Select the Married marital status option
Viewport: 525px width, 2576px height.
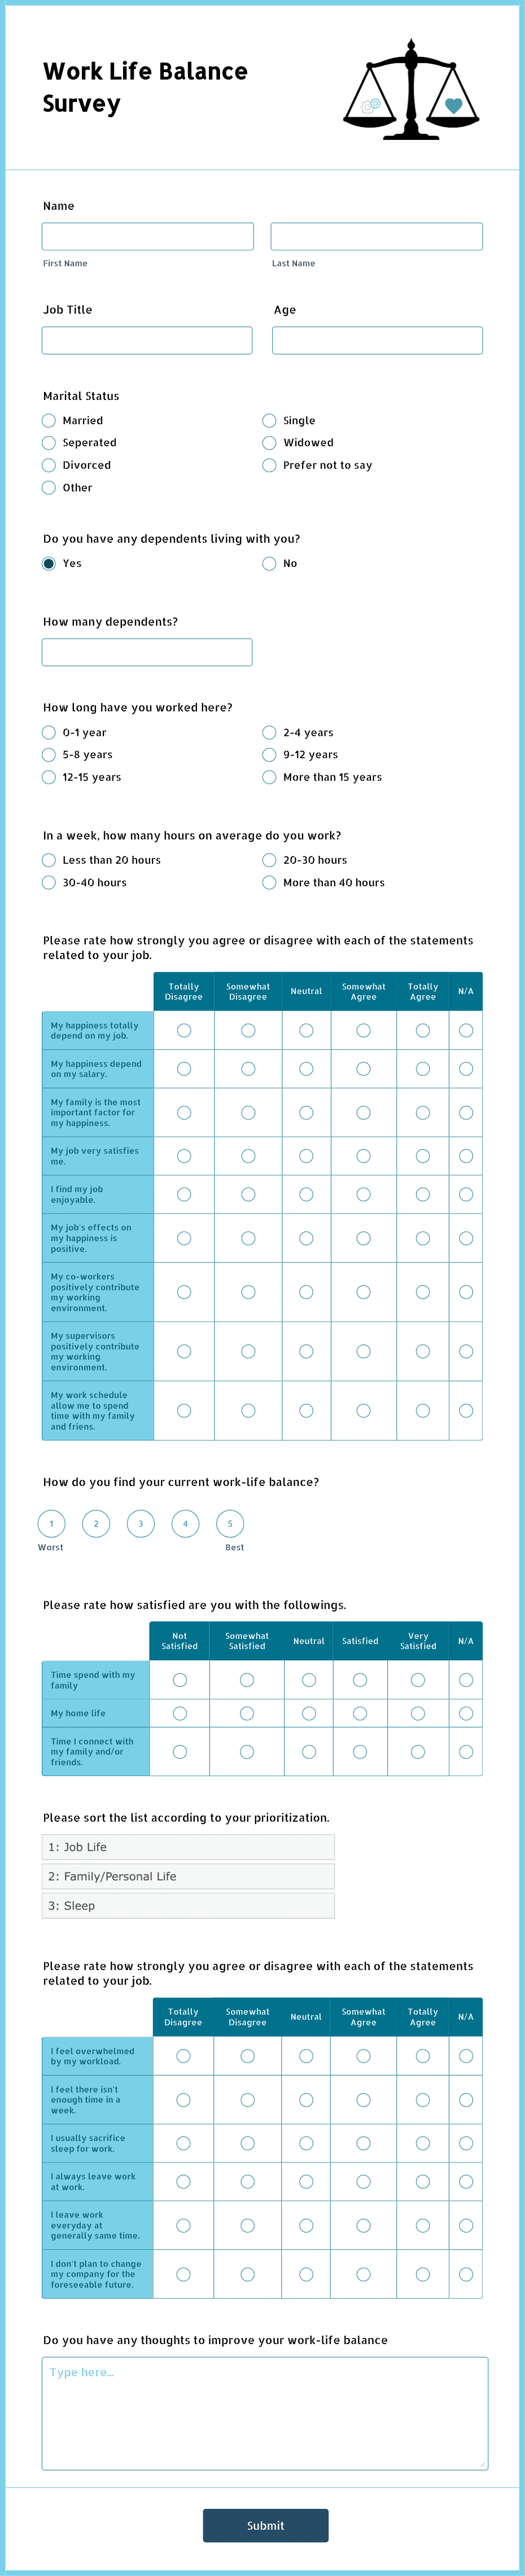pos(49,420)
